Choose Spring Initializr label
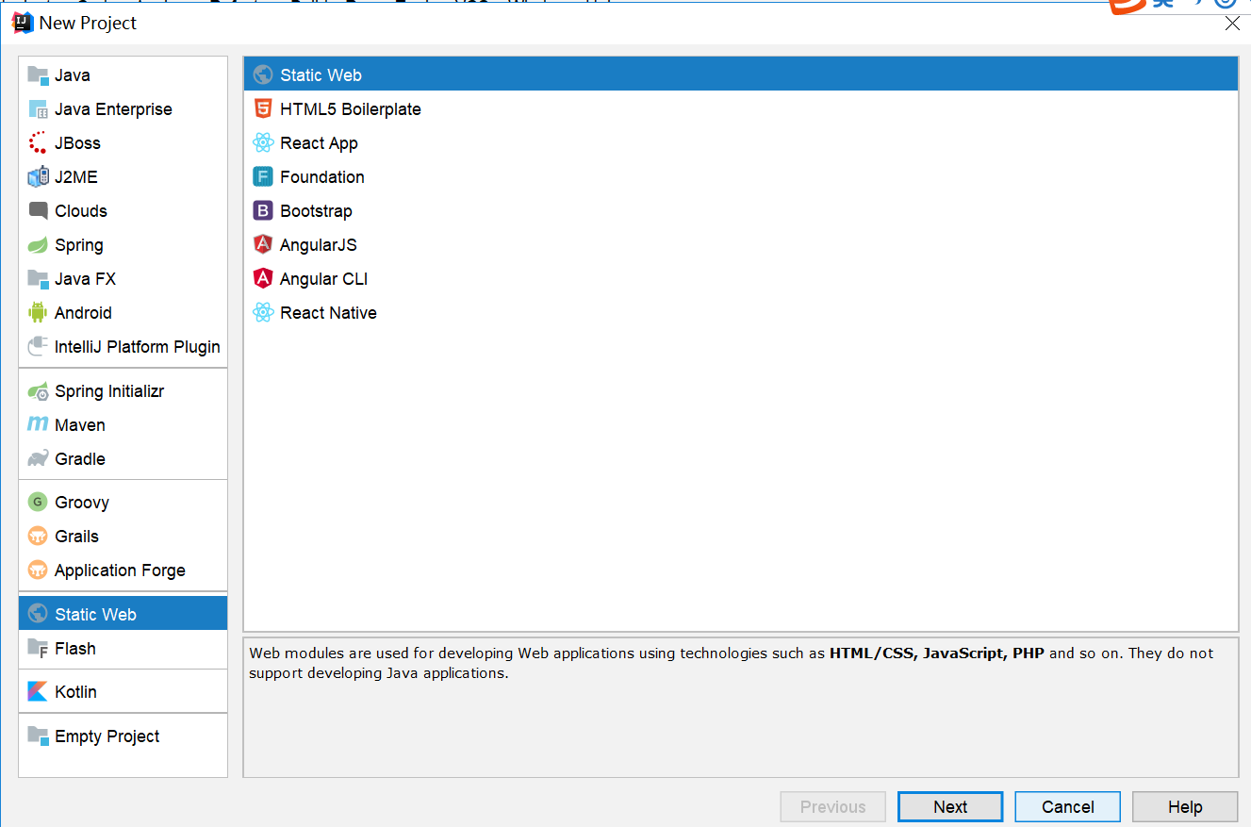This screenshot has width=1251, height=827. click(109, 391)
